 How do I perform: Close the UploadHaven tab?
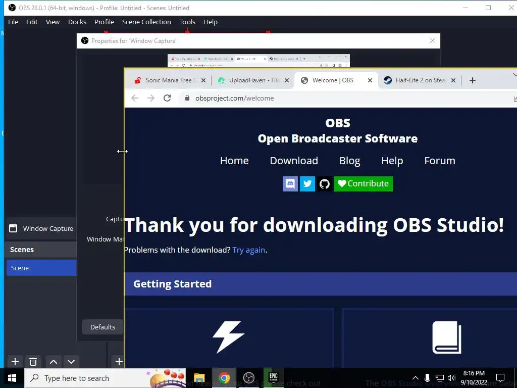[287, 80]
